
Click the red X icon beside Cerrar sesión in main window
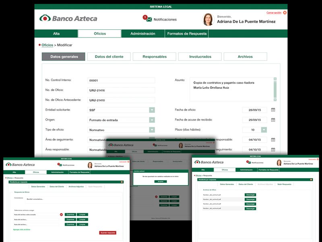click(285, 13)
